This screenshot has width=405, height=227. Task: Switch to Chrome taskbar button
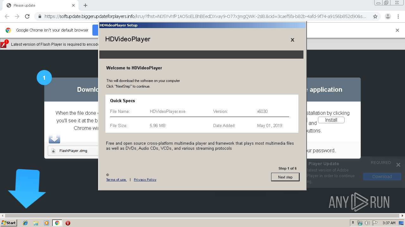[x=57, y=223]
